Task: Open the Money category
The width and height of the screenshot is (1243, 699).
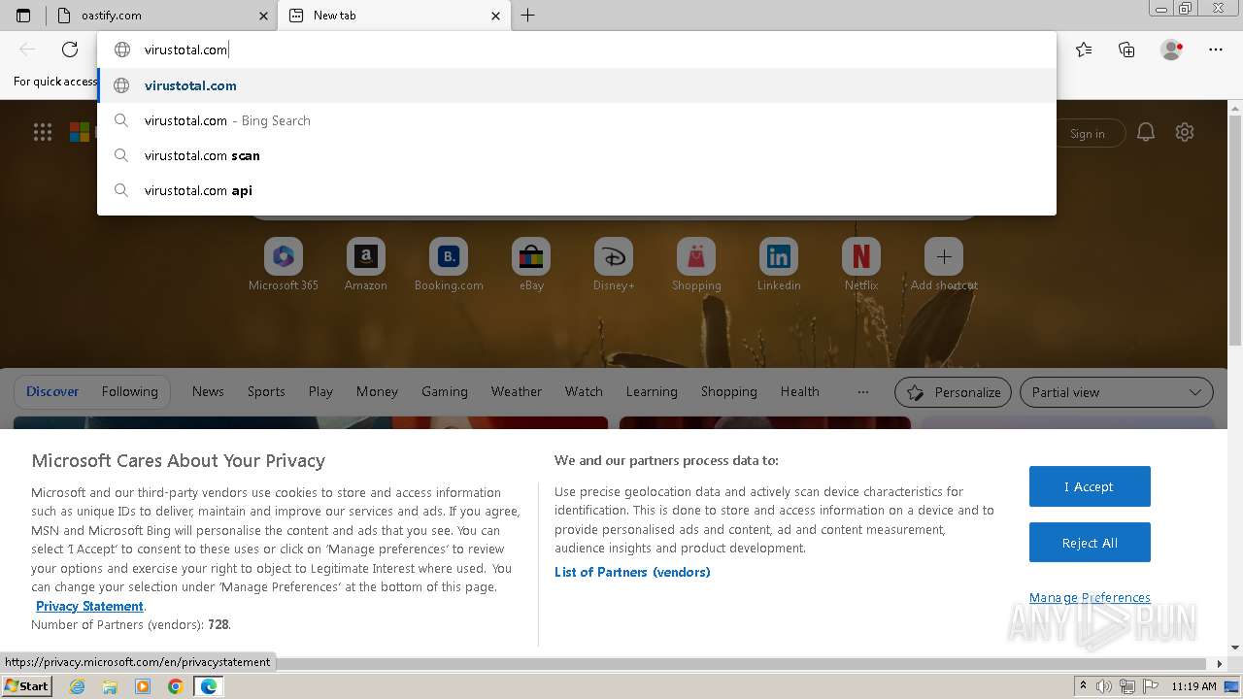Action: [x=377, y=391]
